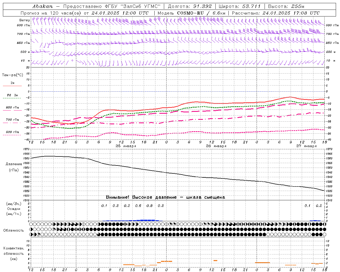Click the station name "Abakan" in header
Image resolution: width=340 pixels, height=272 pixels.
[x=42, y=6]
